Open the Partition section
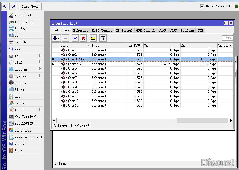This screenshot has height=170, width=239. 25,130
